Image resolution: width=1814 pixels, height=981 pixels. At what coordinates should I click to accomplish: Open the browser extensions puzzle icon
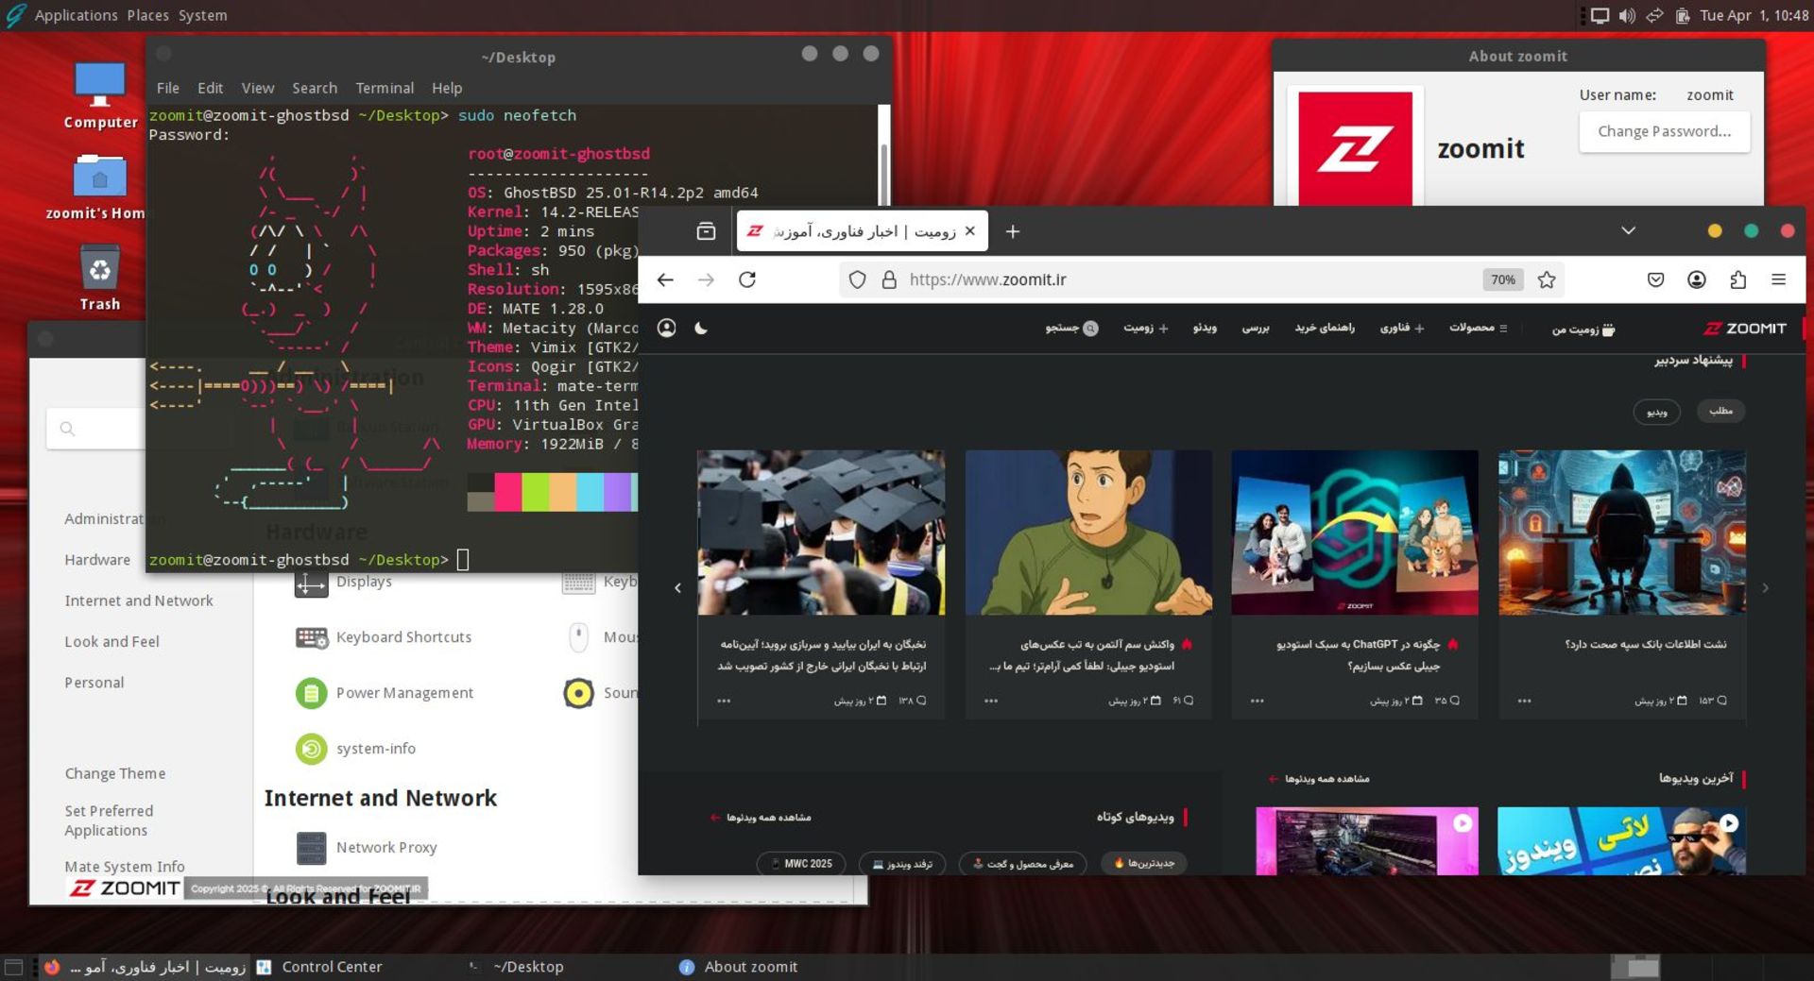coord(1737,279)
